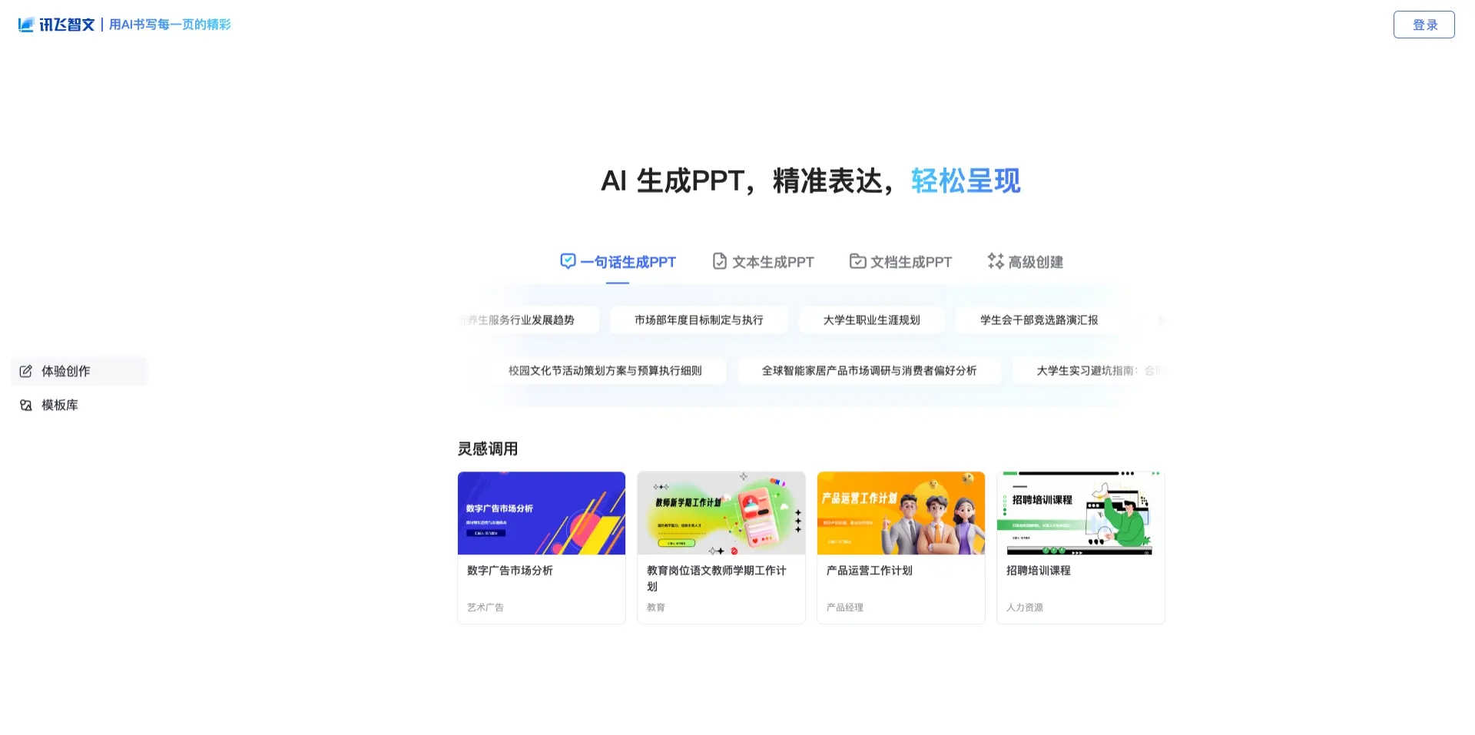The image size is (1475, 735).
Task: Open 模板库 in the sidebar
Action: pyautogui.click(x=59, y=405)
